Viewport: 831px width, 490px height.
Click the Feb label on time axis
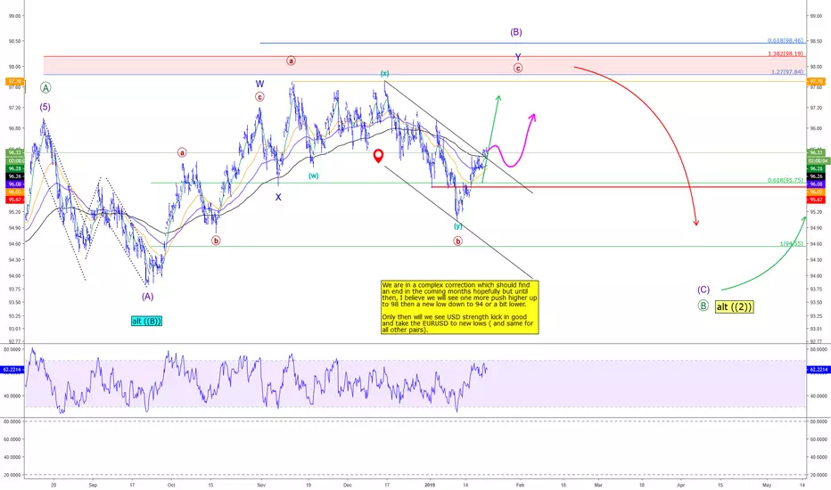click(x=520, y=485)
